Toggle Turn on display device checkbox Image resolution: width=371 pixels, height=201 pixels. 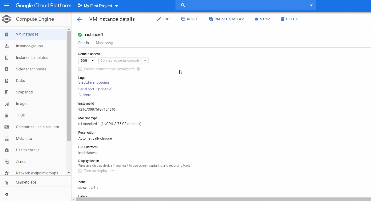coord(80,171)
